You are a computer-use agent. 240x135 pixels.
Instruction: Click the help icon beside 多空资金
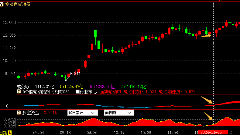pos(19,113)
